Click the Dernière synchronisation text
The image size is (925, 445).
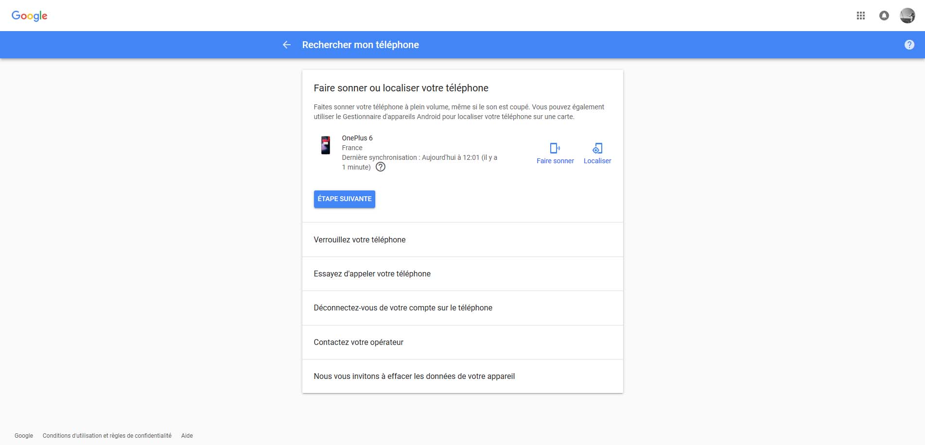point(419,162)
